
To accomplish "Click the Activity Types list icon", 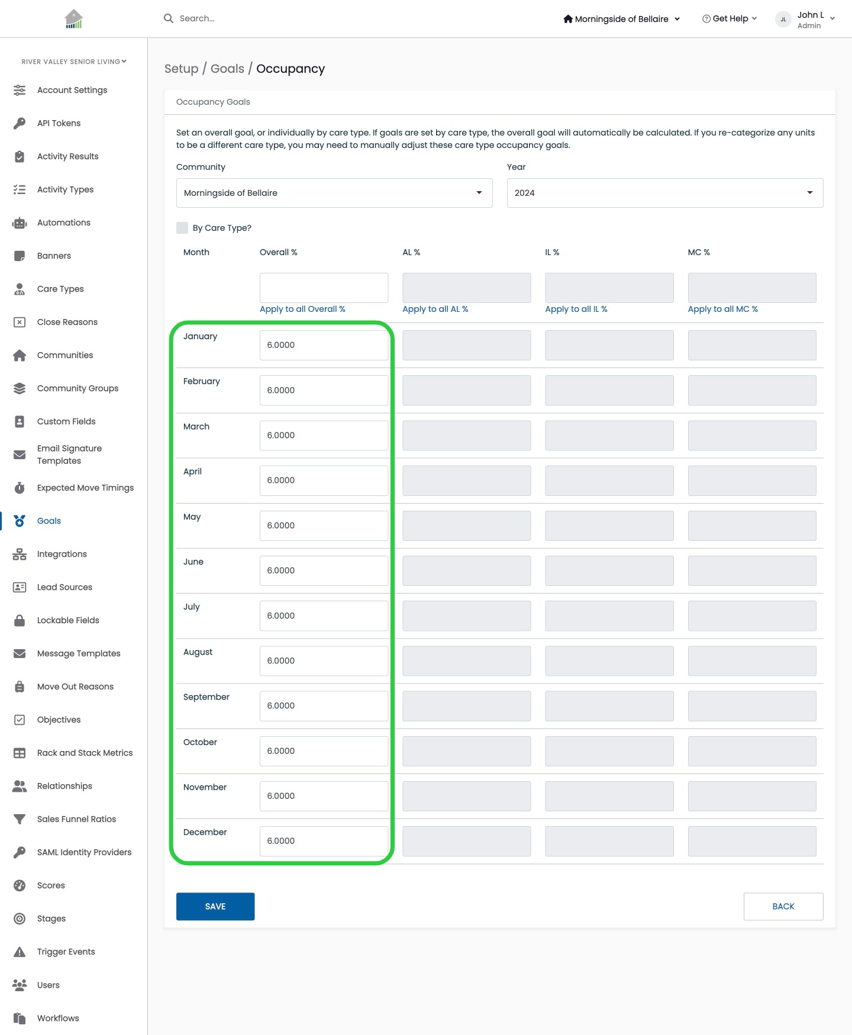I will (20, 189).
